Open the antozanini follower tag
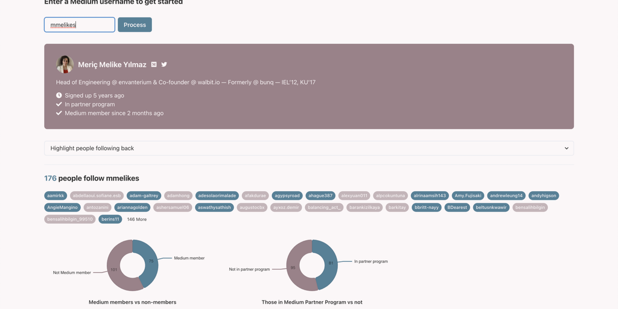Image resolution: width=618 pixels, height=309 pixels. point(97,208)
